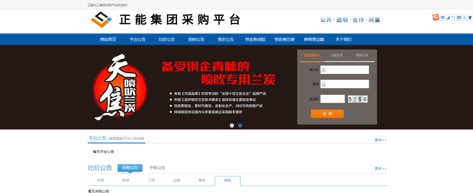
Task: Focus the 用户名 input field
Action: [x=345, y=70]
